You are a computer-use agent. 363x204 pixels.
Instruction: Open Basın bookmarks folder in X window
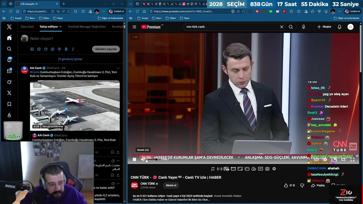[x=31, y=18]
